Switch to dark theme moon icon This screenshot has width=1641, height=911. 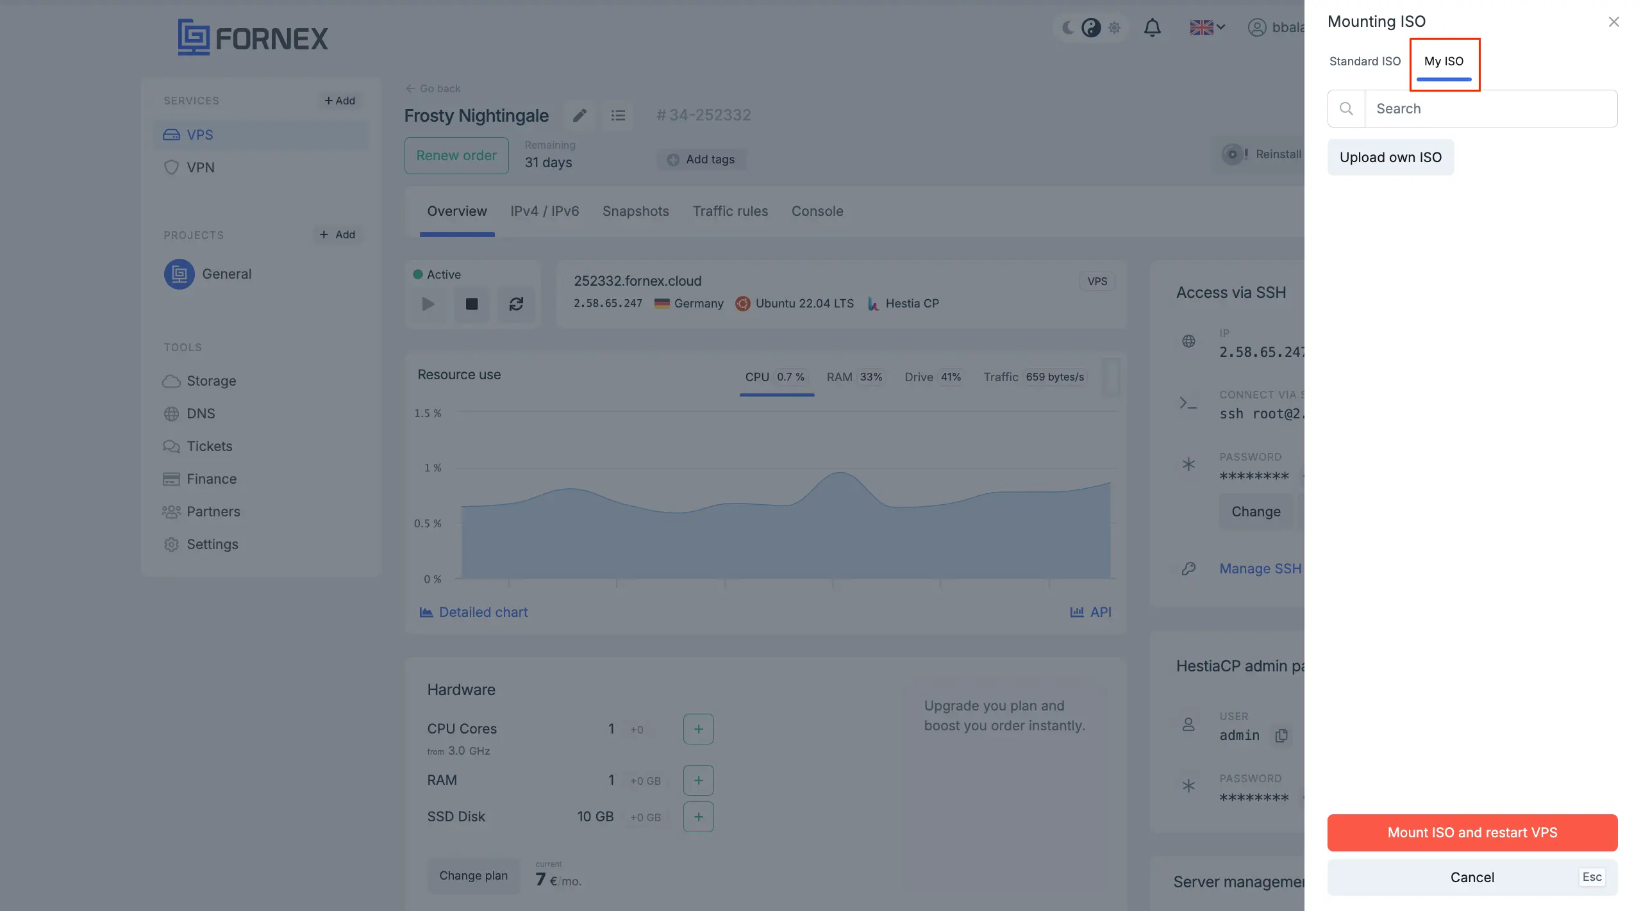tap(1068, 28)
